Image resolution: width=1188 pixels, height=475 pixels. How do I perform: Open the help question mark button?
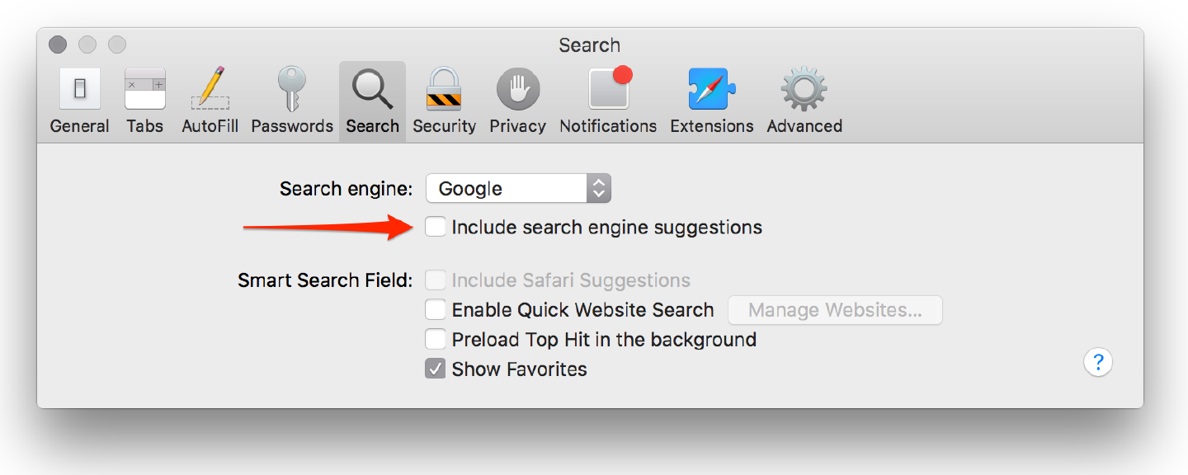(x=1098, y=362)
